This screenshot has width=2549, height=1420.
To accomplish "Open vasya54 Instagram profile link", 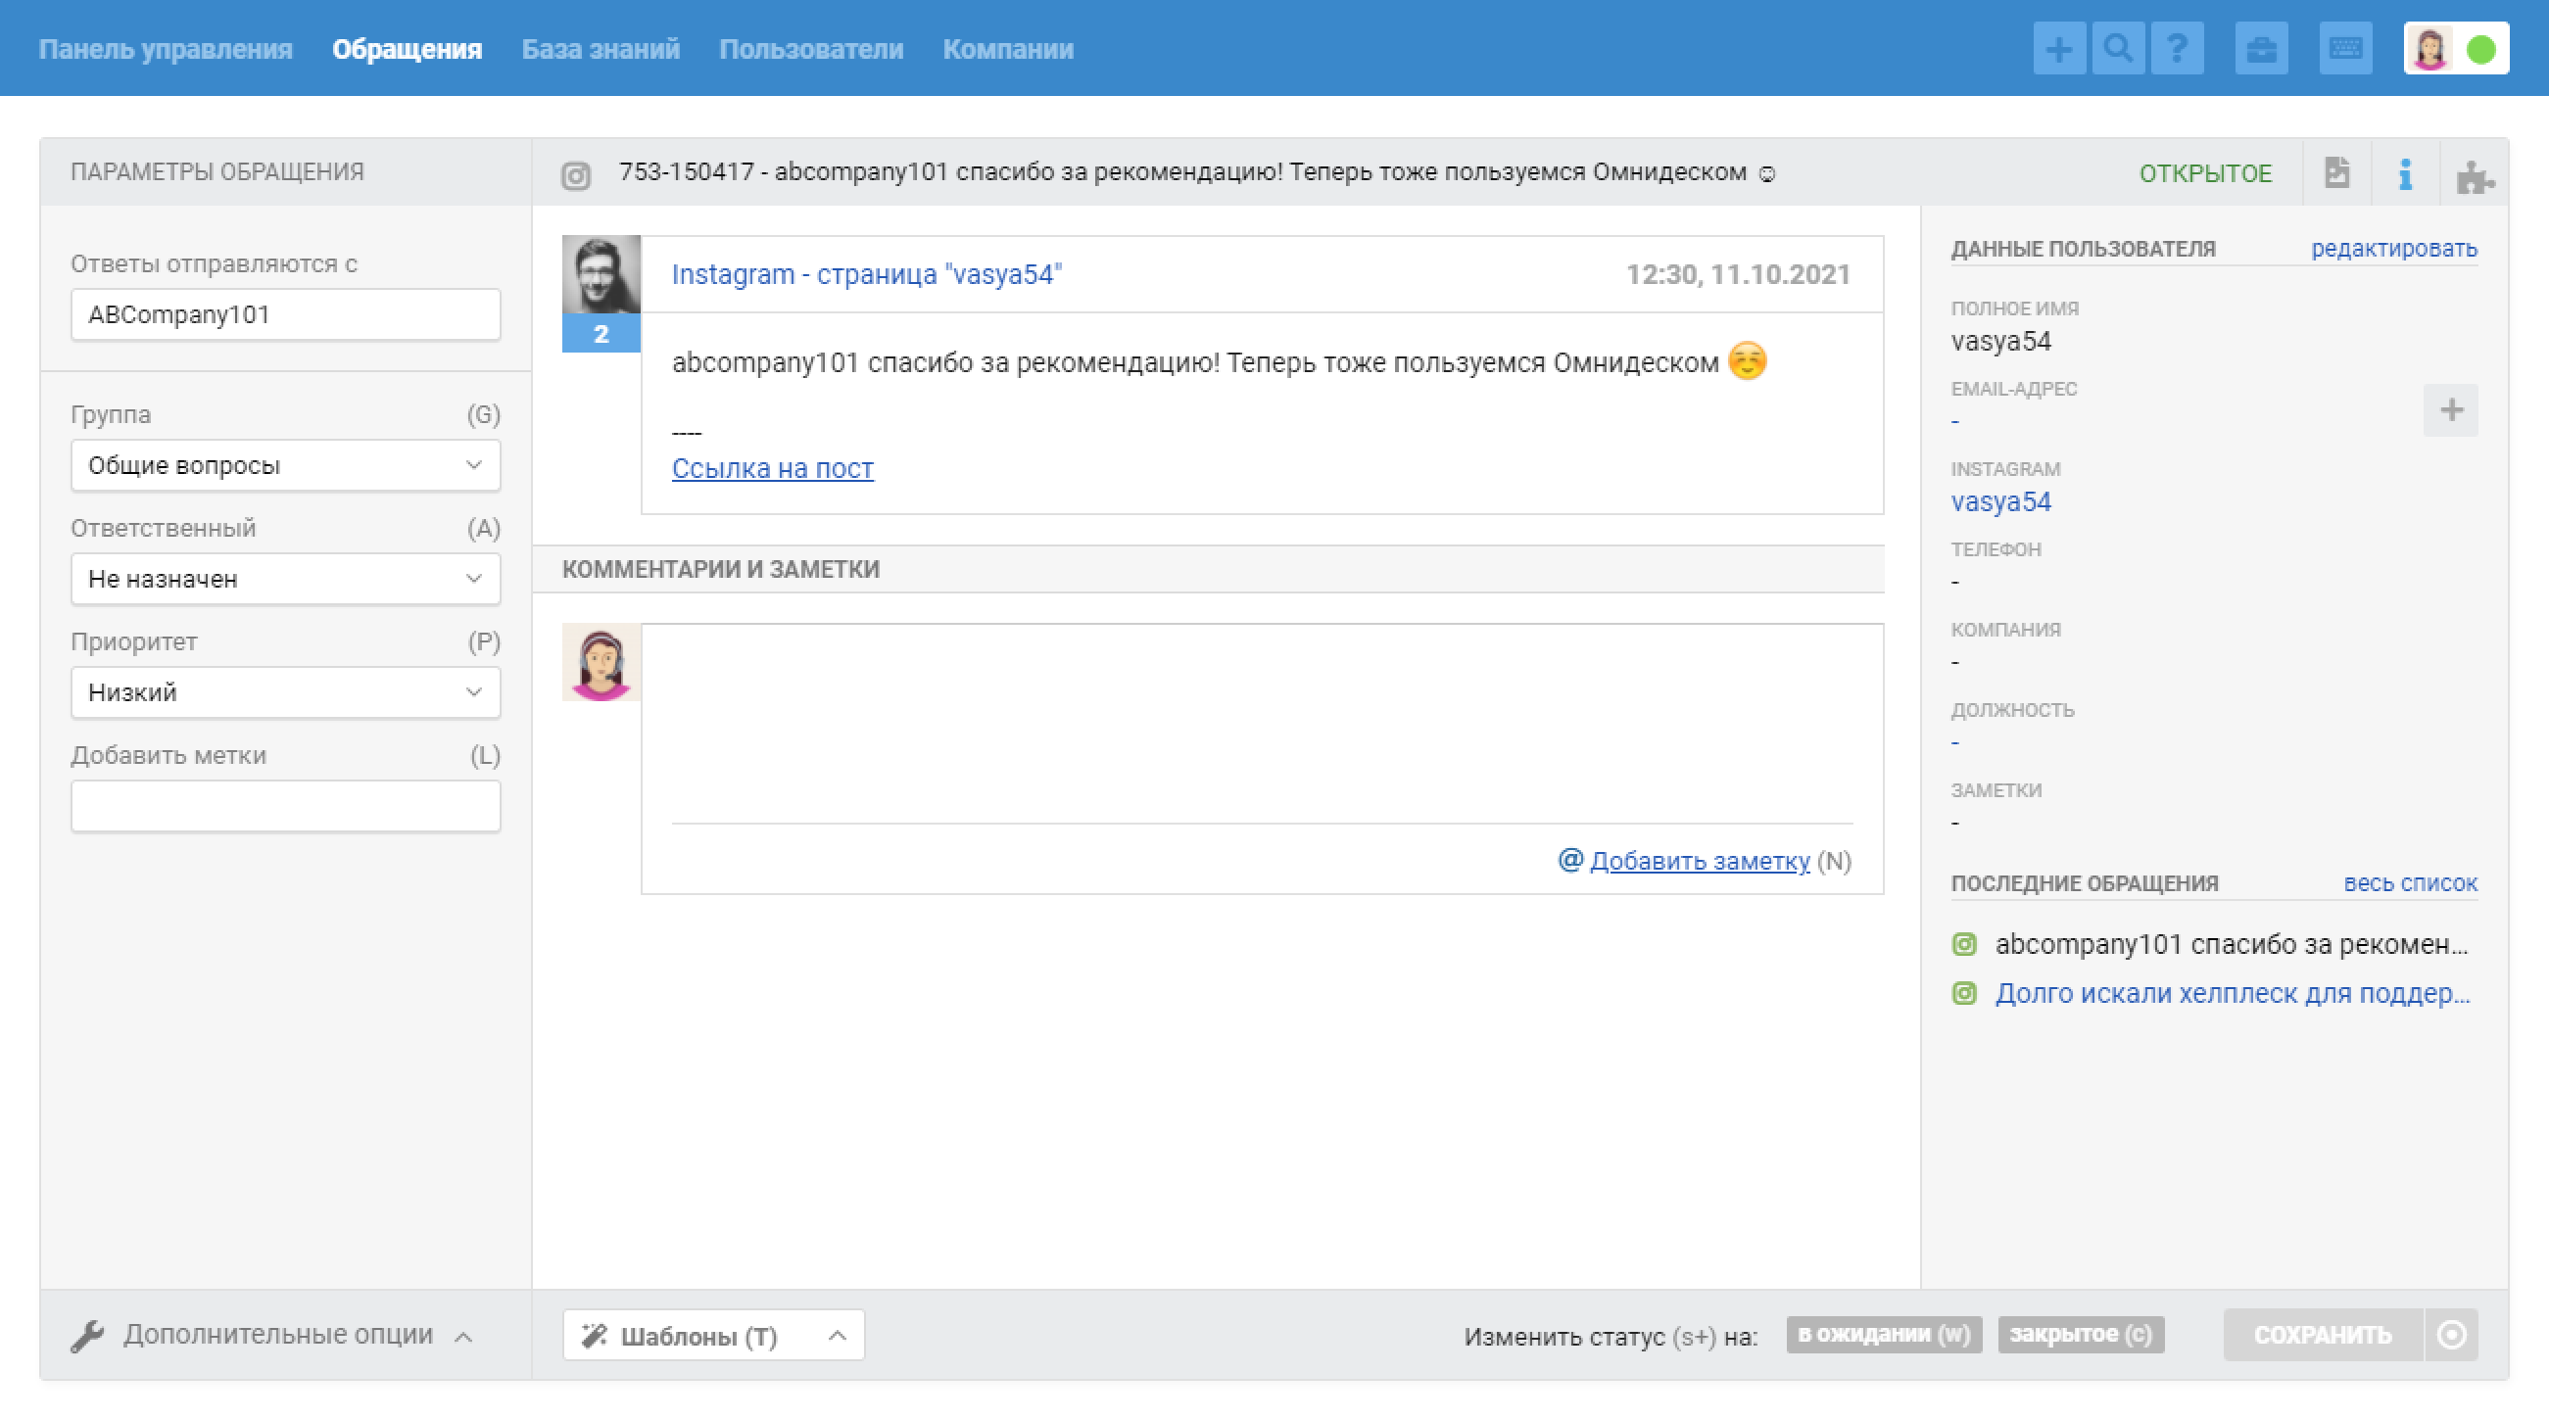I will pos(1999,501).
